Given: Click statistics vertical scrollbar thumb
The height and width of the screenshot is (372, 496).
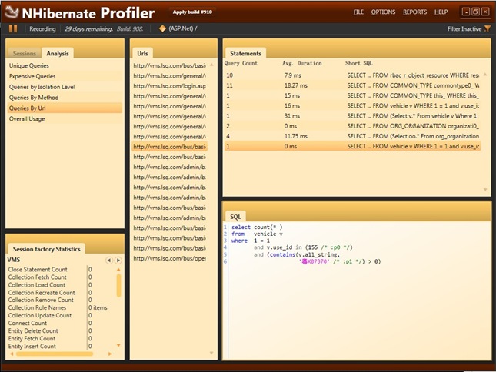Looking at the screenshot, I should click(118, 285).
